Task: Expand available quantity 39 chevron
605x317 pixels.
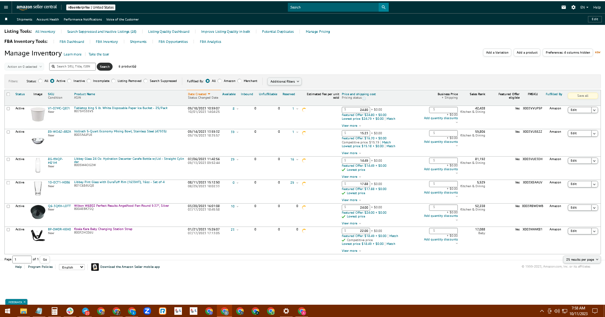Action: pyautogui.click(x=237, y=132)
